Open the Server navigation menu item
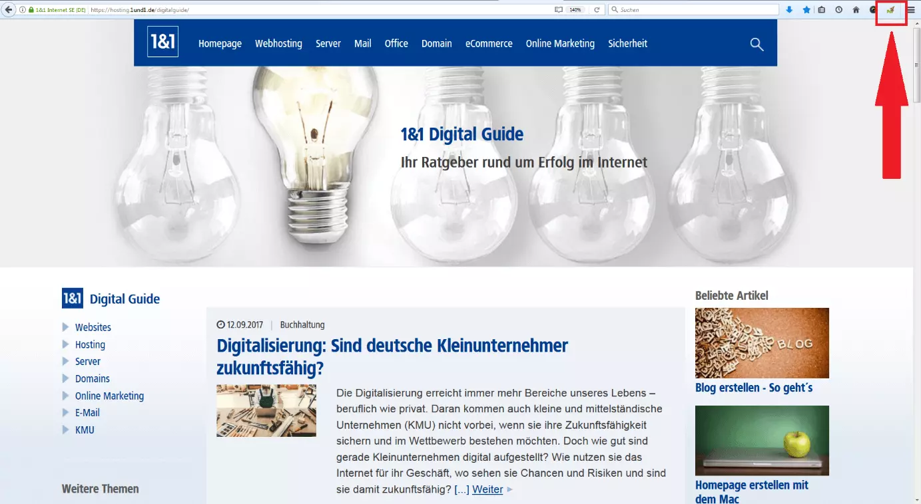This screenshot has width=921, height=504. click(328, 43)
